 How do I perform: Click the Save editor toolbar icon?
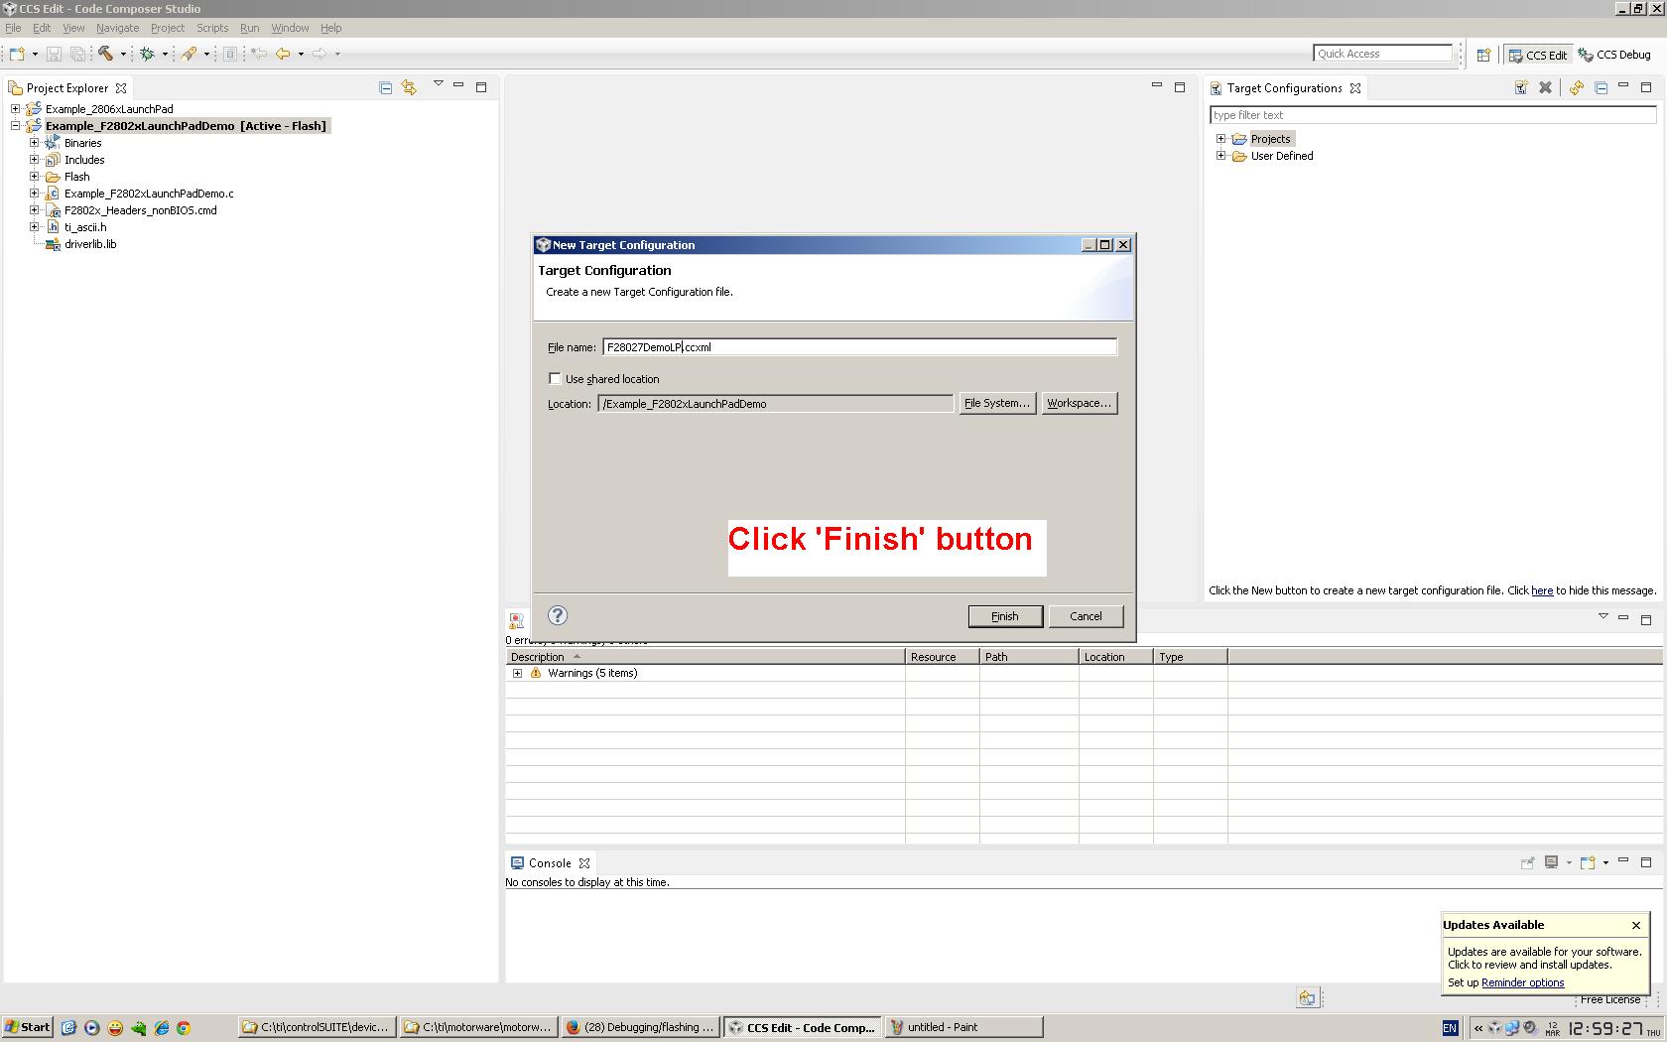tap(55, 55)
